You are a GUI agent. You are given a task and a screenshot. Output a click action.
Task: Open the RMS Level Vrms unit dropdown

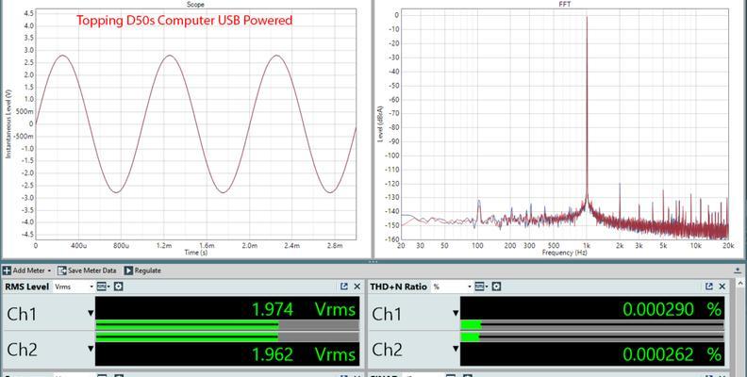pyautogui.click(x=91, y=287)
